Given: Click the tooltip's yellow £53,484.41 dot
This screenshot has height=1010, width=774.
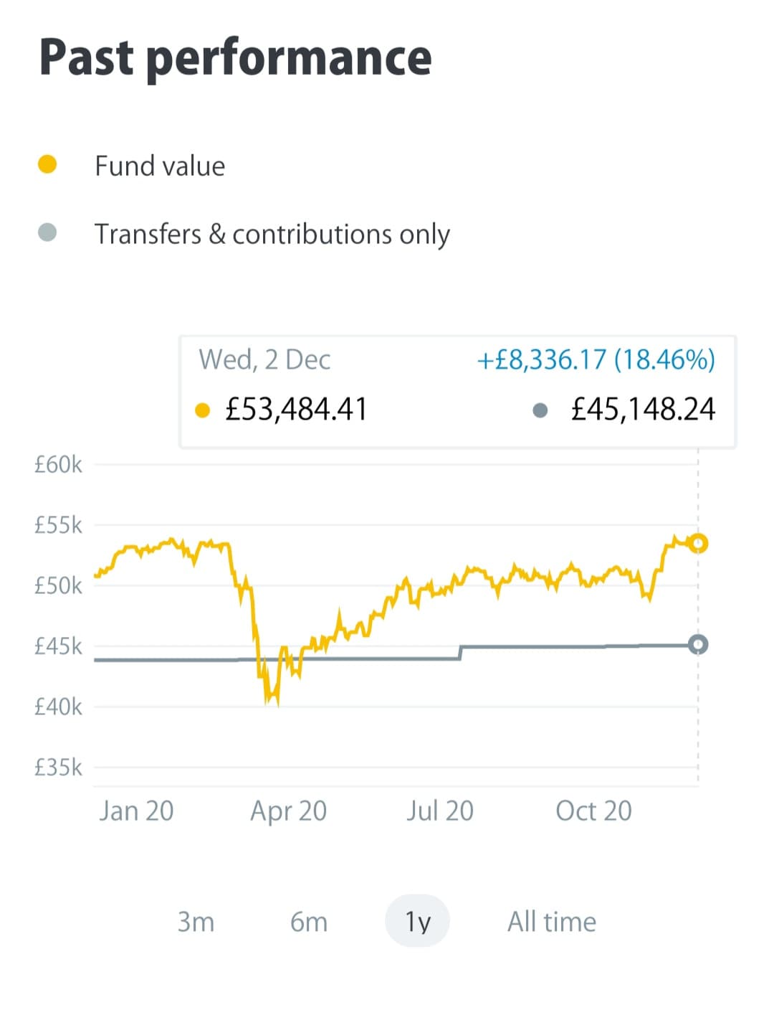Looking at the screenshot, I should [x=203, y=410].
